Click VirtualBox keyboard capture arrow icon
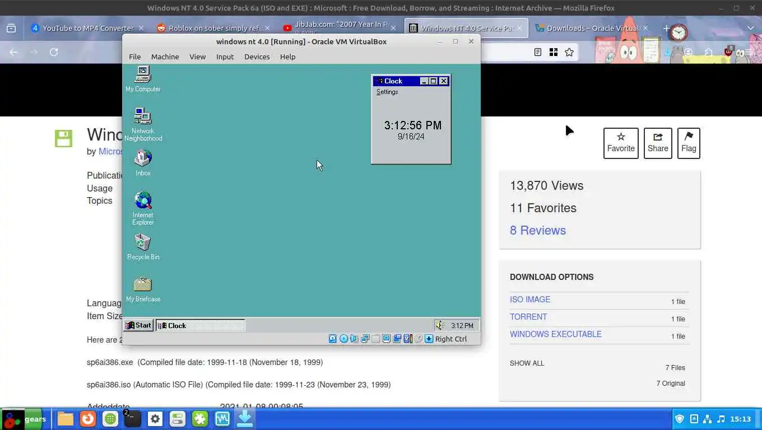The height and width of the screenshot is (430, 762). [x=429, y=339]
